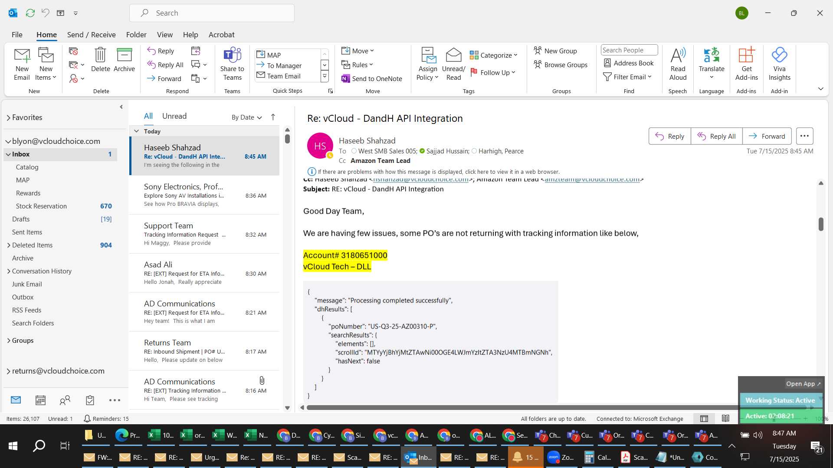Click the Search People field
Screen dimensions: 833x468
tap(629, 50)
